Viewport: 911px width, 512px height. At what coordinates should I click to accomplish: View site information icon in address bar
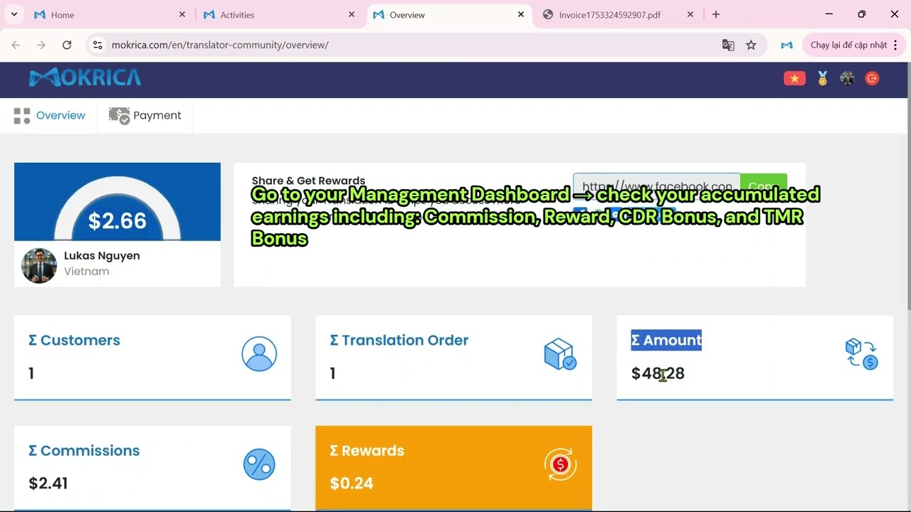pyautogui.click(x=98, y=45)
